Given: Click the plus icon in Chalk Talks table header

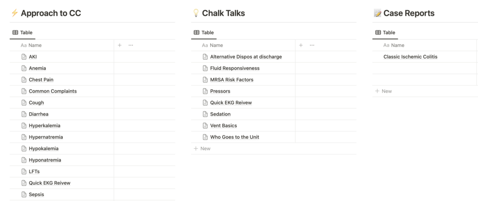Looking at the screenshot, I should [x=301, y=45].
